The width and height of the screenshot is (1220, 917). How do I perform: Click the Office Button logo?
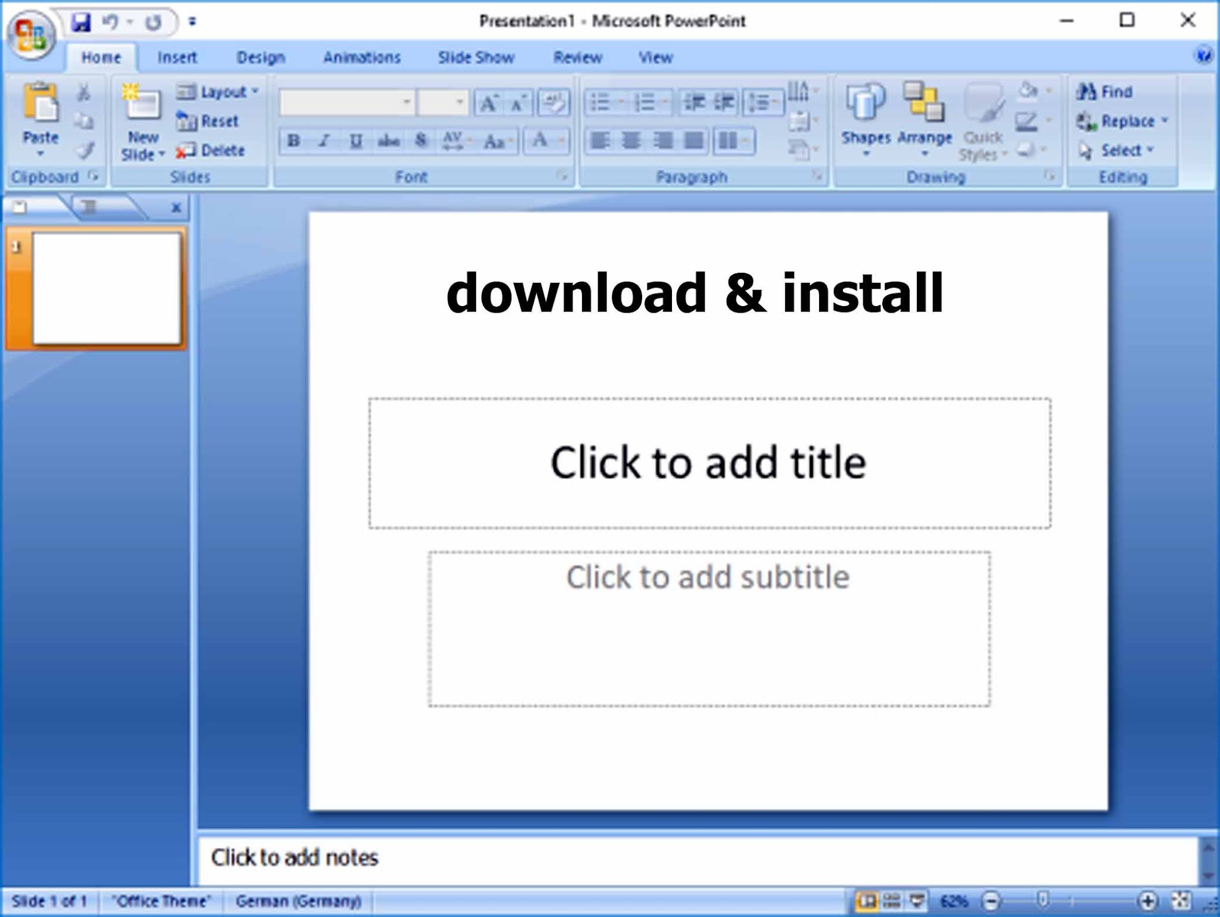(31, 34)
